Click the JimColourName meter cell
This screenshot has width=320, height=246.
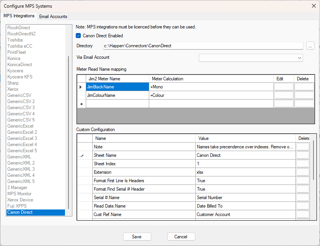[x=117, y=95]
